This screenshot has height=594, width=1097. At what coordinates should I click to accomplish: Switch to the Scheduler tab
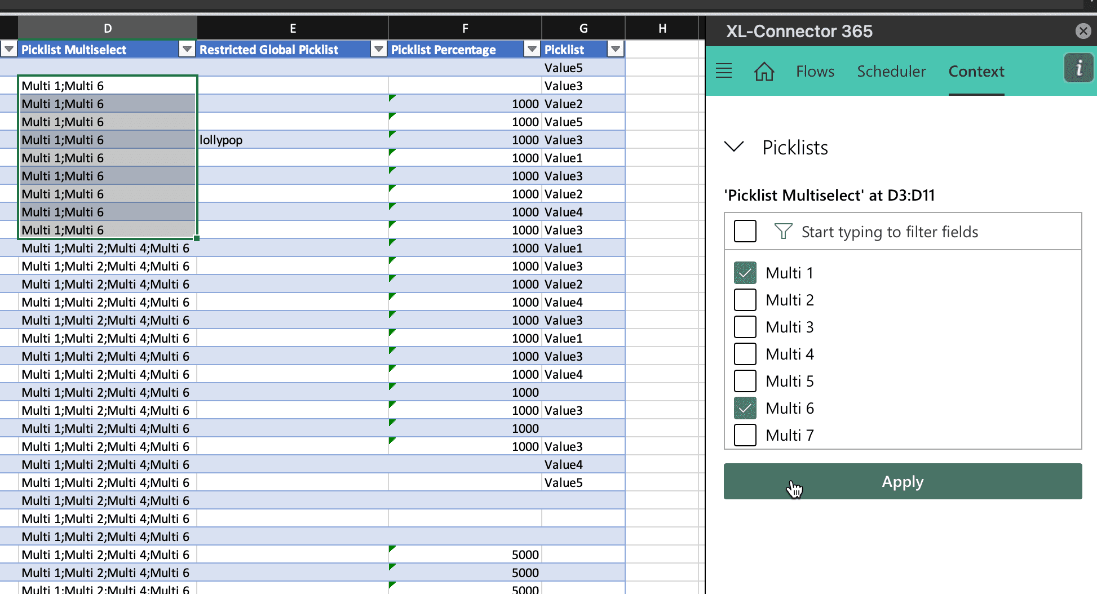[891, 72]
